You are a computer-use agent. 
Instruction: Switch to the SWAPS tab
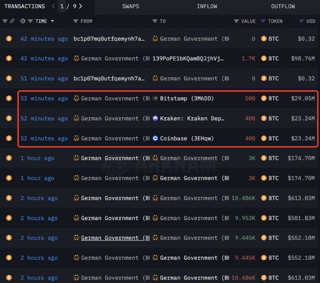point(131,6)
